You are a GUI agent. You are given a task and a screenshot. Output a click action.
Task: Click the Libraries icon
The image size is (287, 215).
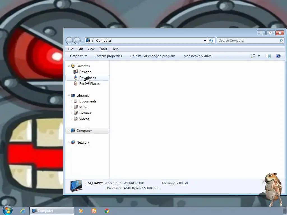[x=73, y=95]
